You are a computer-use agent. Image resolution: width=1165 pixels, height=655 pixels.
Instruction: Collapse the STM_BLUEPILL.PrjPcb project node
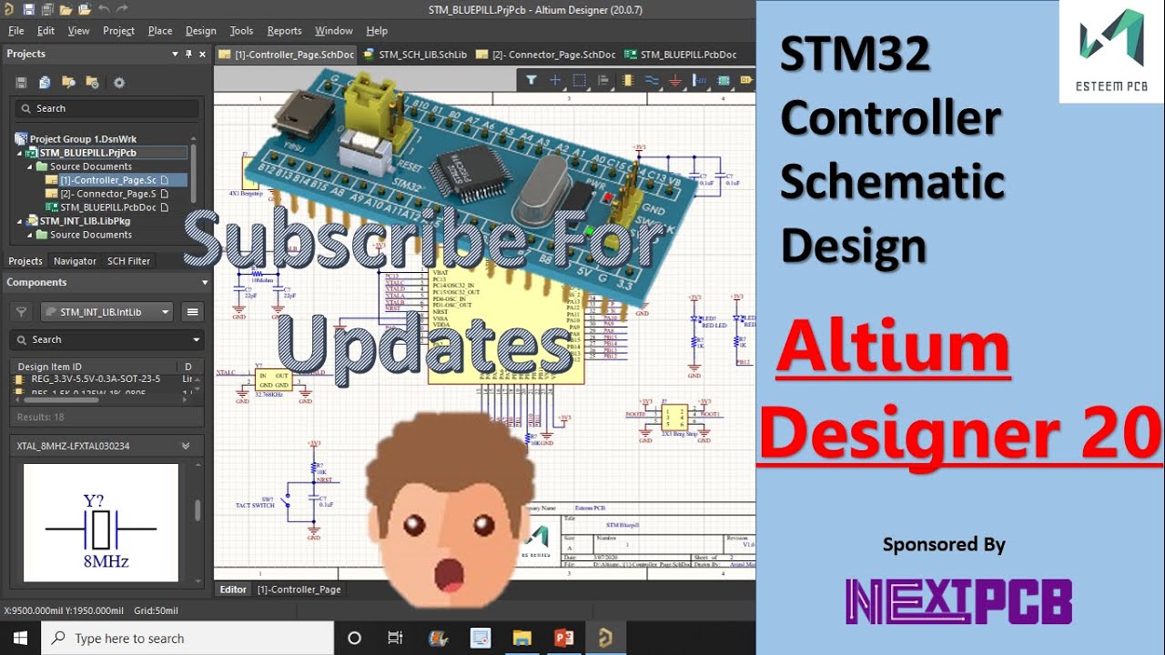[x=20, y=153]
